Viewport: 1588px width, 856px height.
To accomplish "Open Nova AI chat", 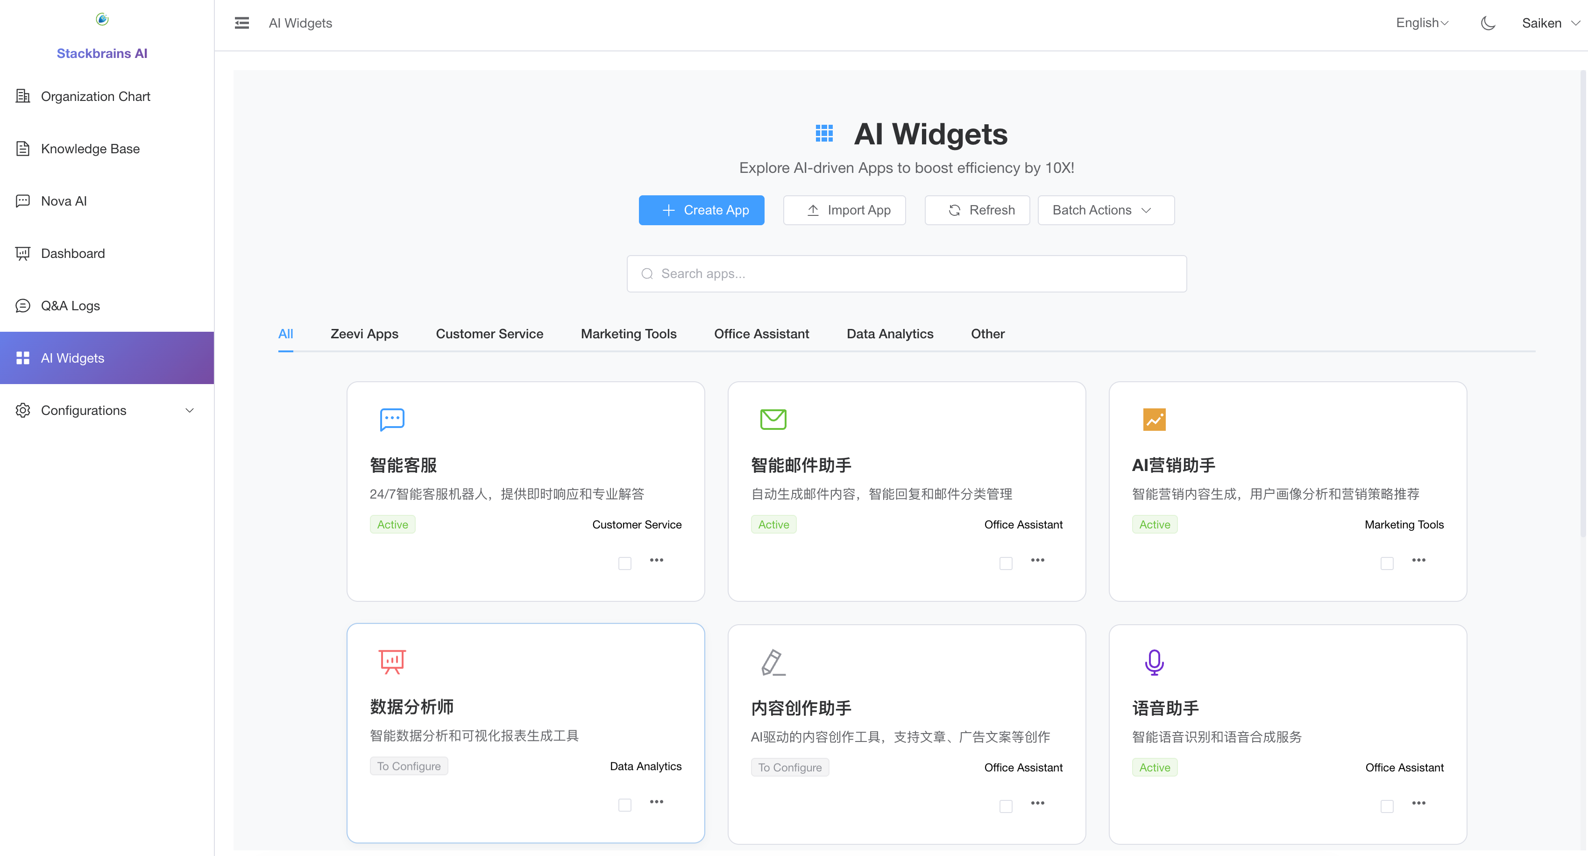I will coord(64,200).
